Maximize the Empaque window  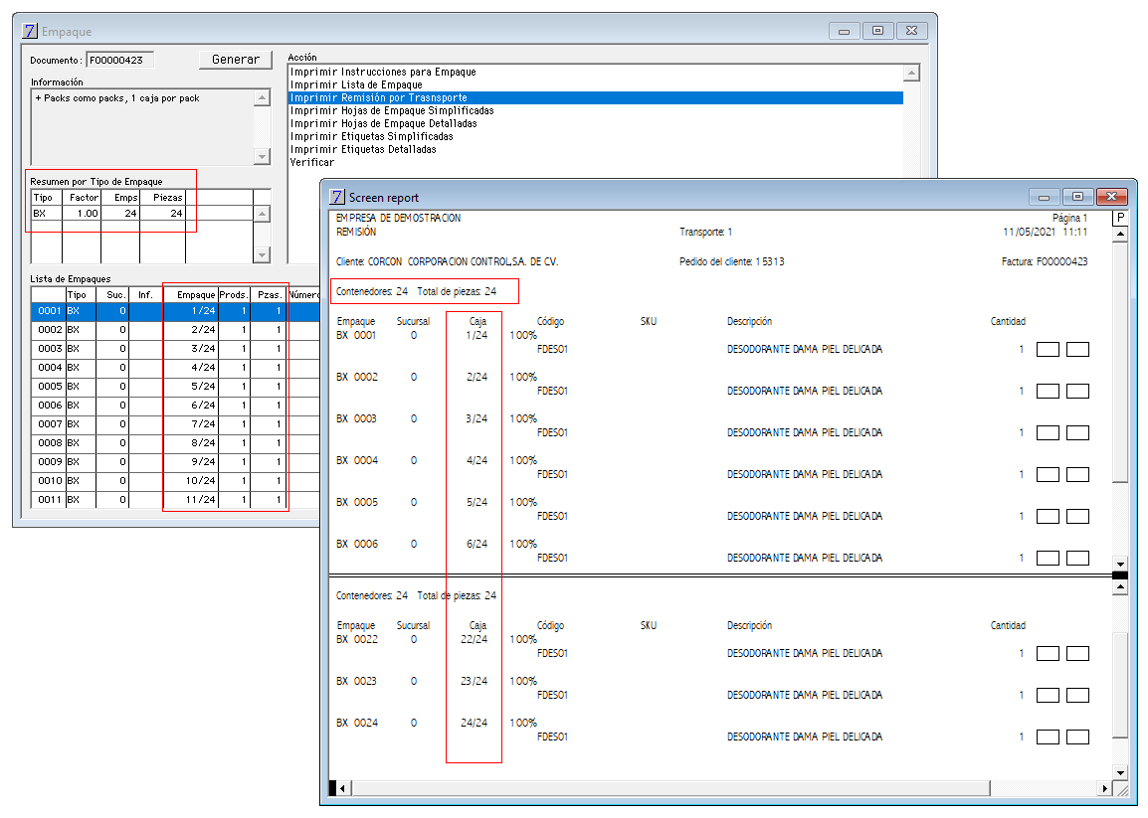tap(877, 31)
